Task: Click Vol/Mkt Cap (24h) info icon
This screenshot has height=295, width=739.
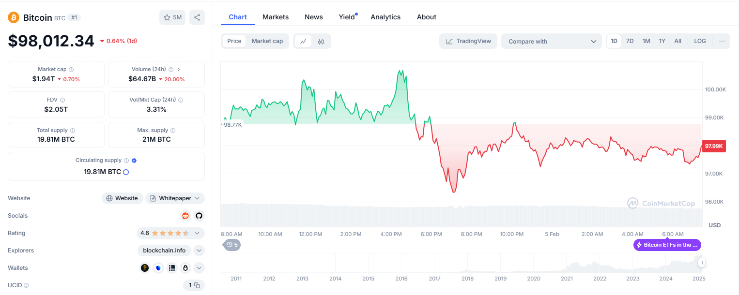Action: (x=181, y=100)
